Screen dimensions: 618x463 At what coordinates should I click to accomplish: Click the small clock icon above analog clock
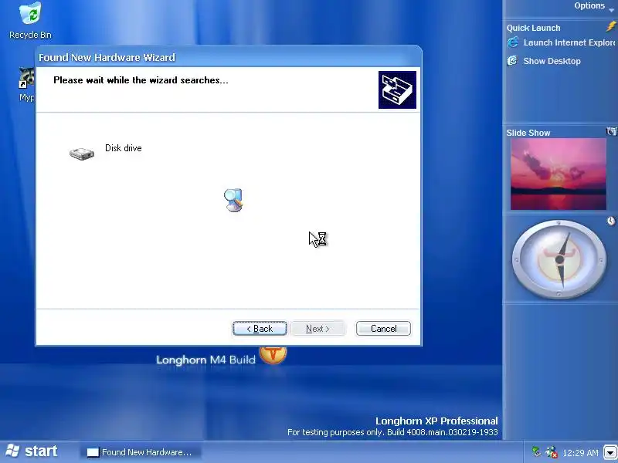(x=611, y=221)
